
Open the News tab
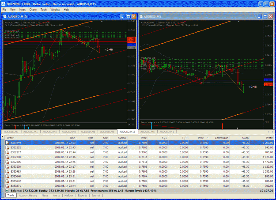pyautogui.click(x=45, y=196)
